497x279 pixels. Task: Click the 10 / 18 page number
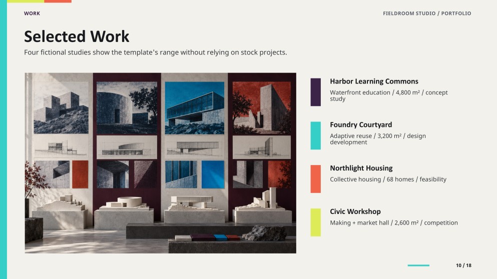tap(464, 265)
